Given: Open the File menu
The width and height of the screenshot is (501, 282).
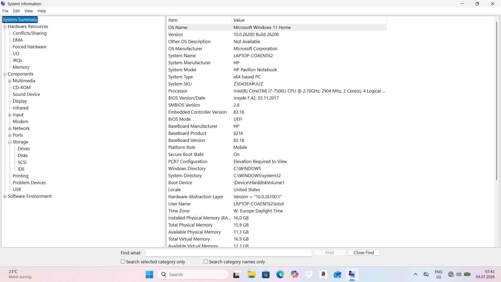Looking at the screenshot, I should tap(5, 11).
